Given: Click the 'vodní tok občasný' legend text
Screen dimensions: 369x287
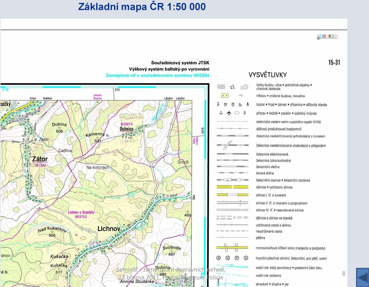Looking at the screenshot, I should point(269,275).
